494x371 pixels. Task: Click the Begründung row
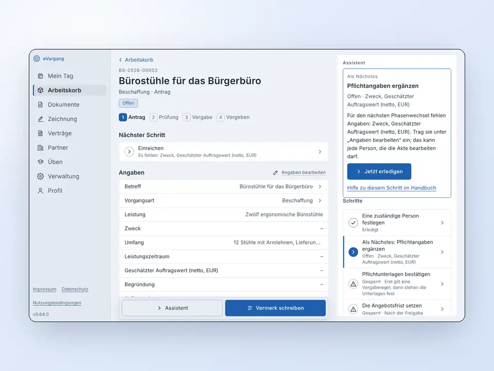[224, 284]
